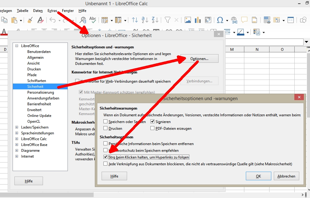Open the Paste dropdown arrow
Screen dimensions: 310x198
click(x=21, y=20)
